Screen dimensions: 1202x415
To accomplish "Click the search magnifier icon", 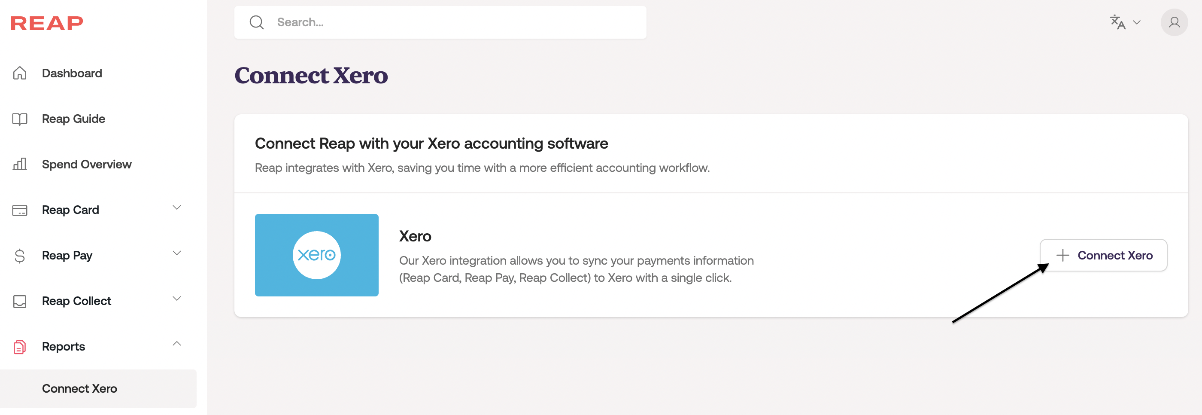I will 256,22.
